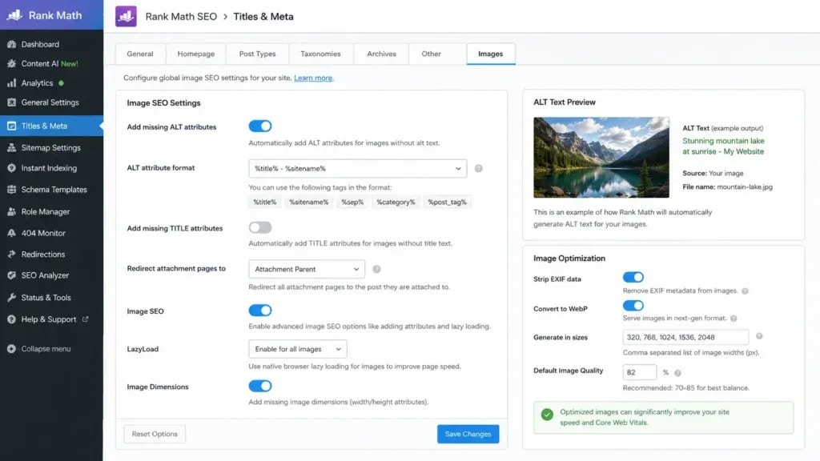
Task: Turn off the Image SEO toggle
Action: tap(260, 311)
